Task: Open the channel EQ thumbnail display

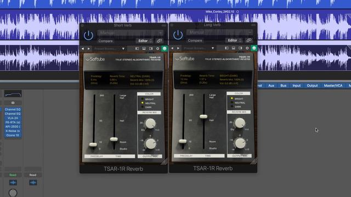Action: tap(13, 94)
